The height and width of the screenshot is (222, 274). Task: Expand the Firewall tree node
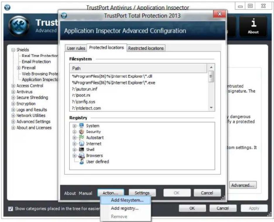(x=18, y=68)
